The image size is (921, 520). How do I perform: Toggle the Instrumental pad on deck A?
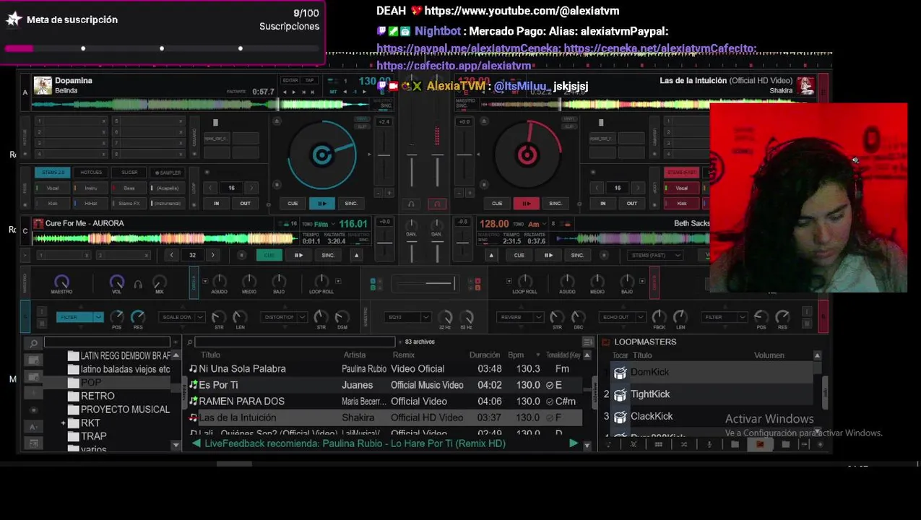(168, 204)
